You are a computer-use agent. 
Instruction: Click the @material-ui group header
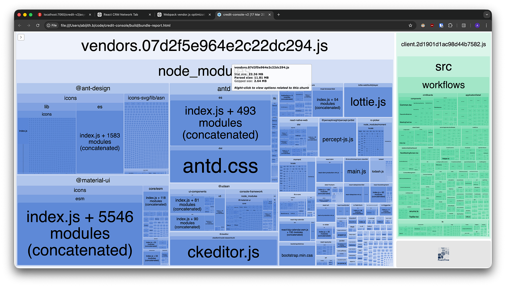(x=93, y=180)
